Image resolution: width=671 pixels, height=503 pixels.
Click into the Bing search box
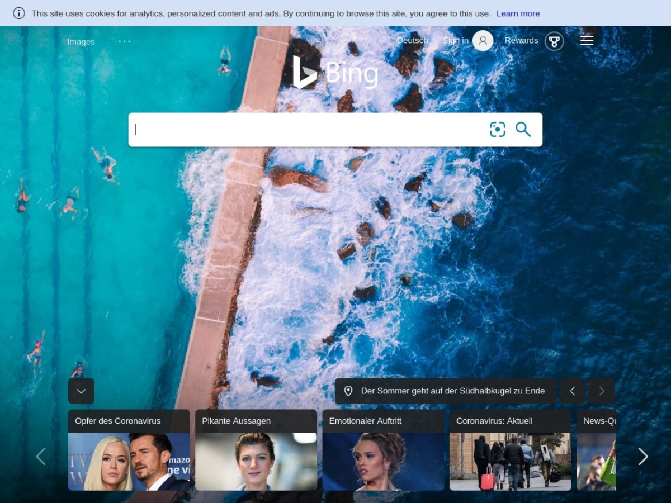pos(308,130)
